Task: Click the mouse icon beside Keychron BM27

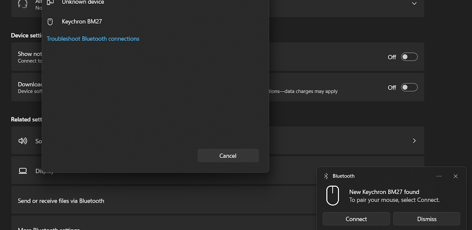Action: [50, 22]
